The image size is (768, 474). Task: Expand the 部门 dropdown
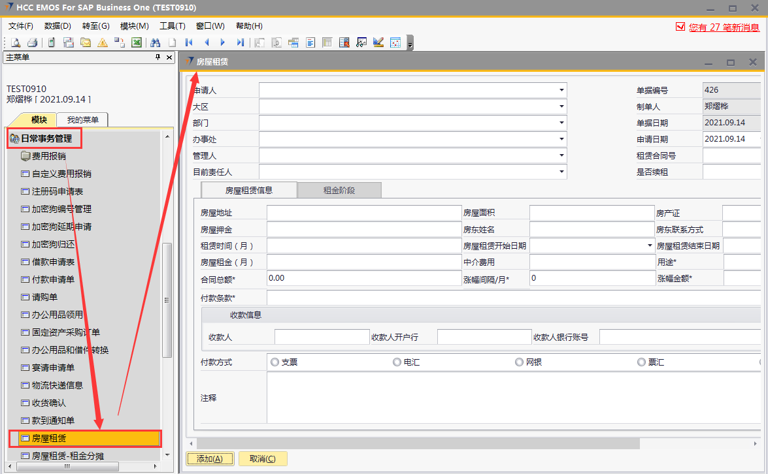pos(561,123)
